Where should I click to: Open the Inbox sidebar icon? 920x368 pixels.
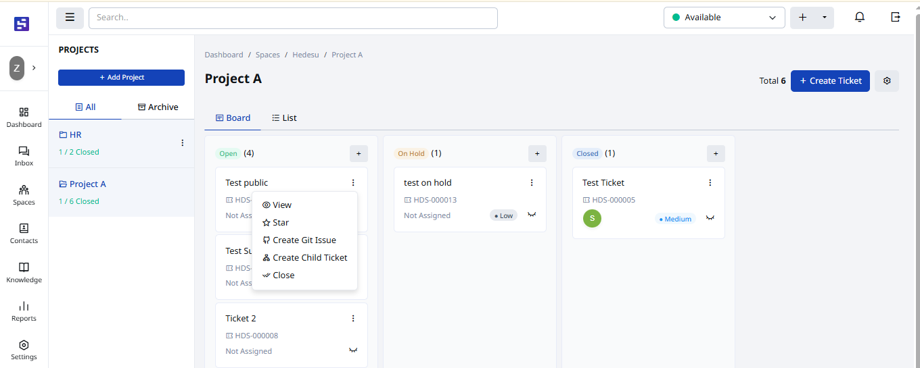[24, 156]
